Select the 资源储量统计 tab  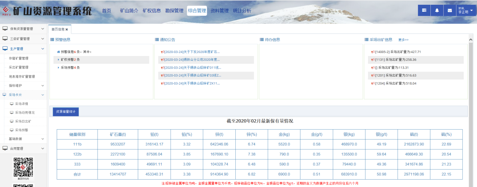pos(66,112)
